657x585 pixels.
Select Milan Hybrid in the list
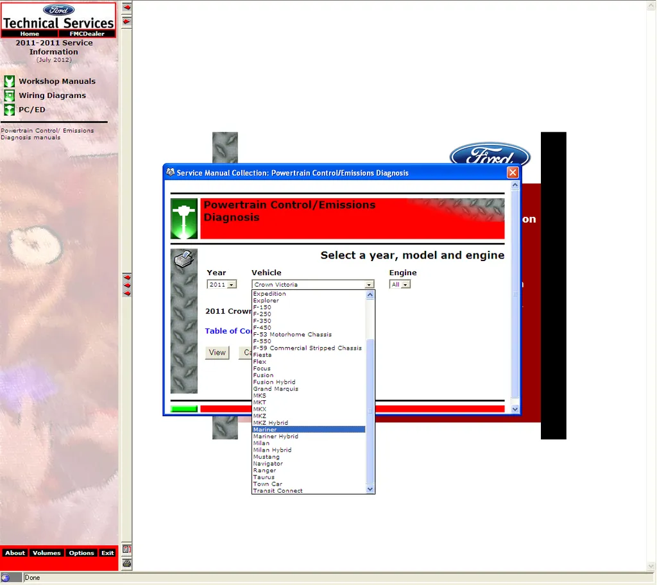(x=309, y=450)
